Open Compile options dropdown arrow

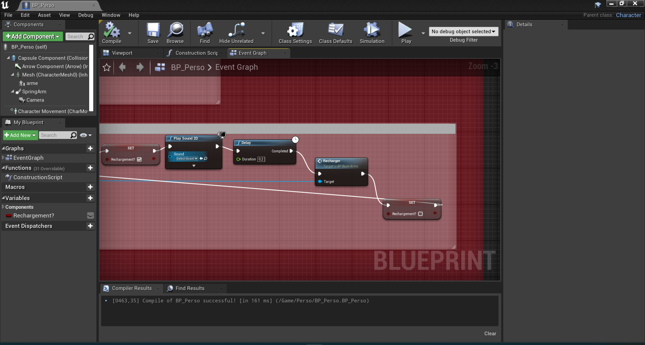click(x=130, y=33)
